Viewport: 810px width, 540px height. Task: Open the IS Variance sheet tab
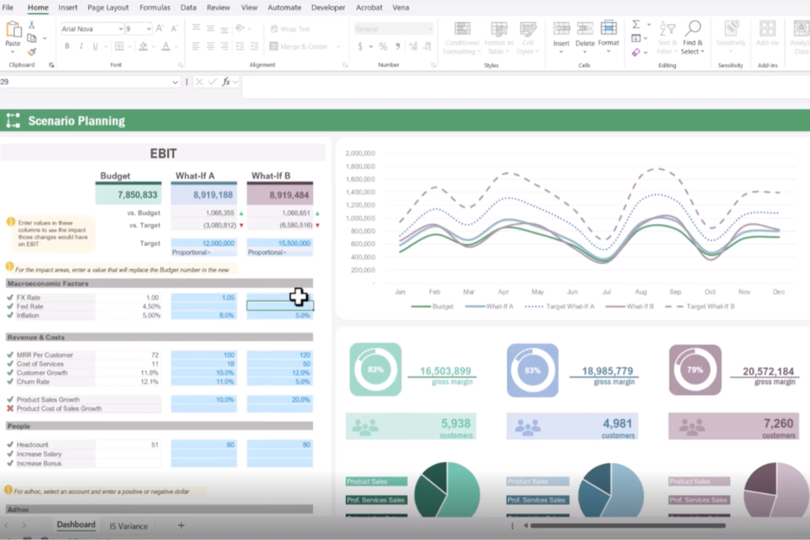(x=127, y=526)
